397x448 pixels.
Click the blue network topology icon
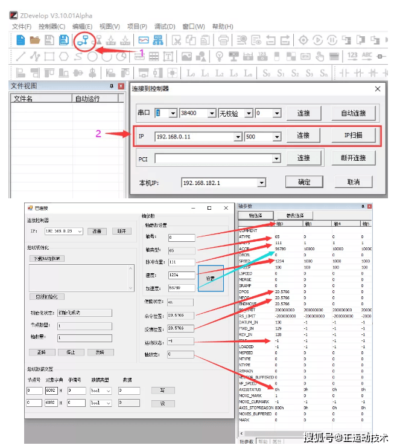(x=157, y=40)
